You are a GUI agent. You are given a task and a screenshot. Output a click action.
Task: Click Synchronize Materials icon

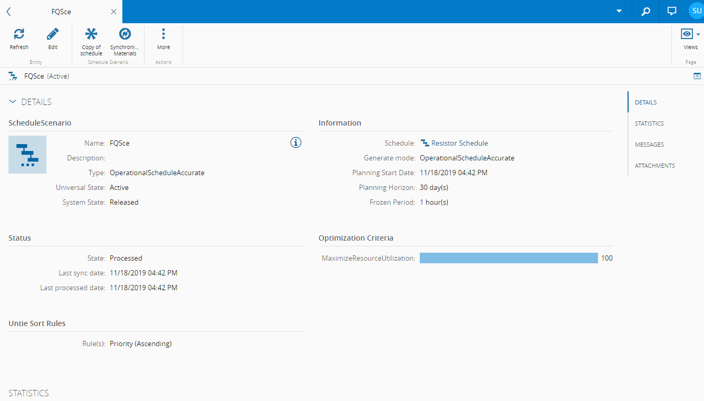pos(125,35)
